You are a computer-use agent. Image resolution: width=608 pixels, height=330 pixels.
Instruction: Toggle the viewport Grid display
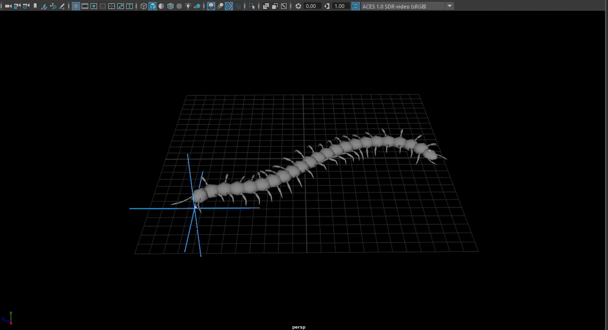point(76,6)
